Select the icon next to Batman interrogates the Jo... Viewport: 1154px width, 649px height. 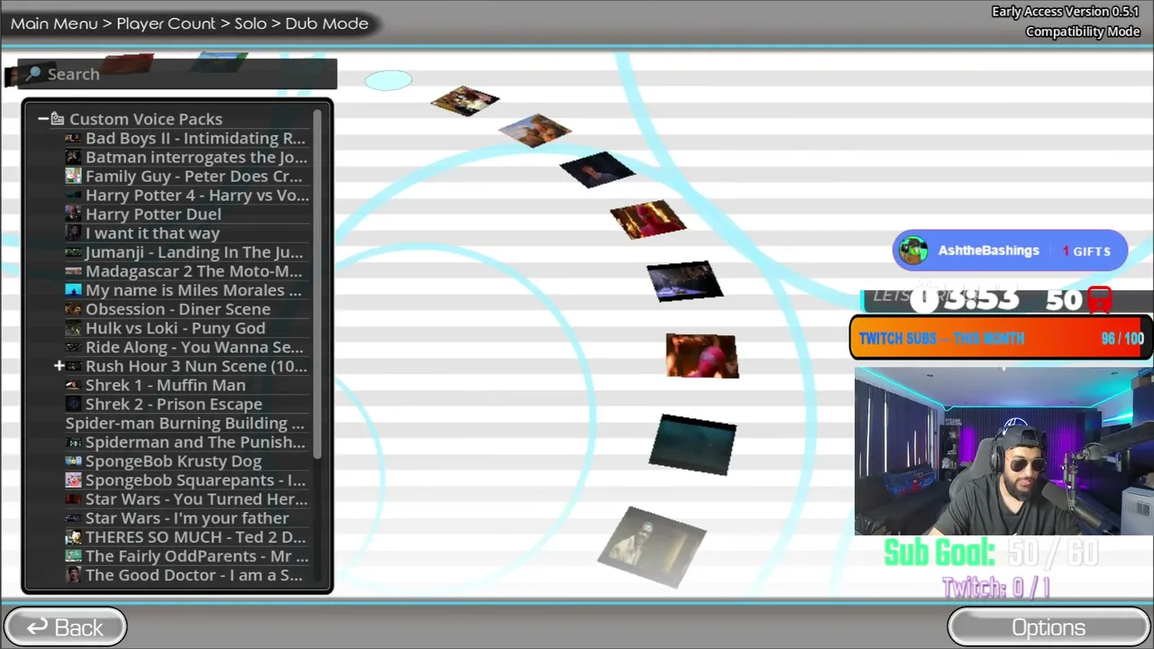pyautogui.click(x=73, y=158)
